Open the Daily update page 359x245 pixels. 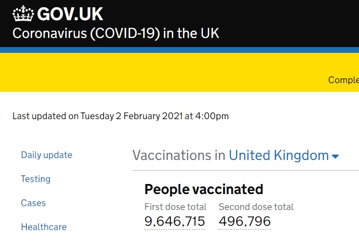tap(47, 155)
